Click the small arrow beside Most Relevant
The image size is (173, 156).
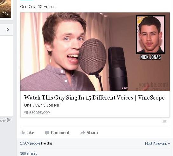pyautogui.click(x=169, y=144)
